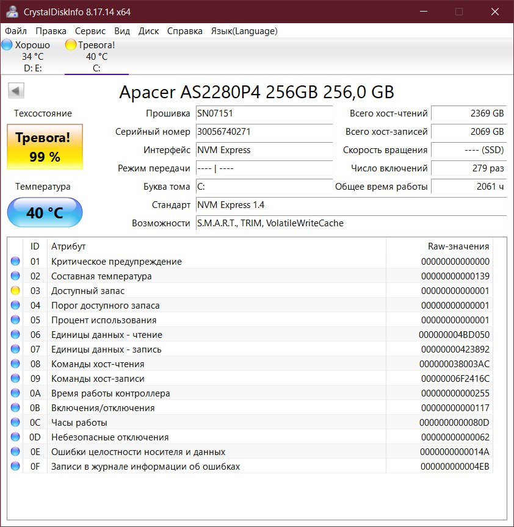Click status orb for Часы работы
This screenshot has height=527, width=514.
coord(15,422)
